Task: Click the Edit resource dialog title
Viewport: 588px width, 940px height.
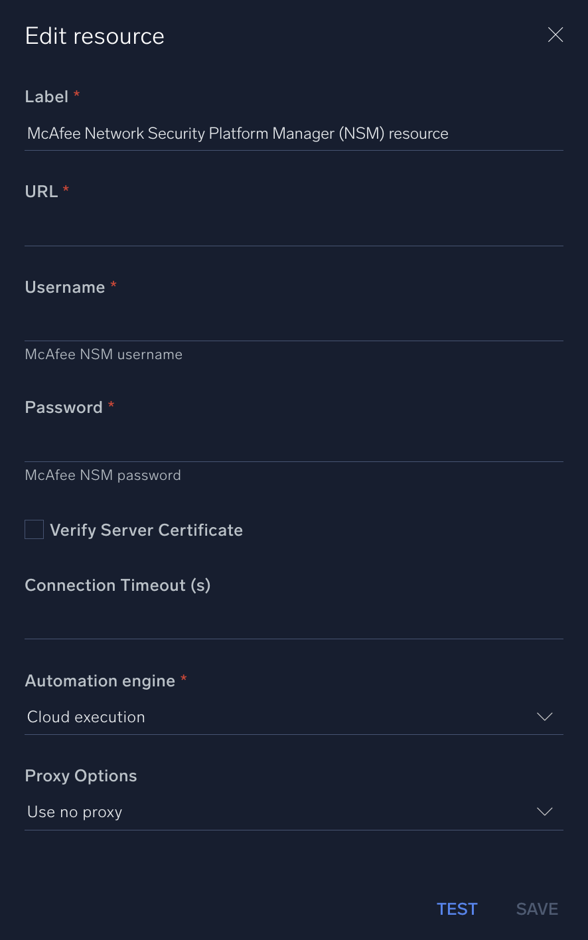Action: pyautogui.click(x=94, y=36)
